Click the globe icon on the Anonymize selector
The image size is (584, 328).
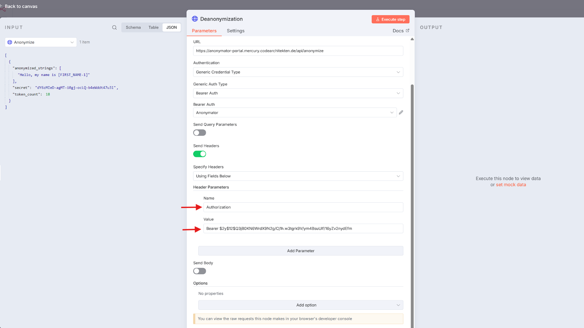coord(9,42)
